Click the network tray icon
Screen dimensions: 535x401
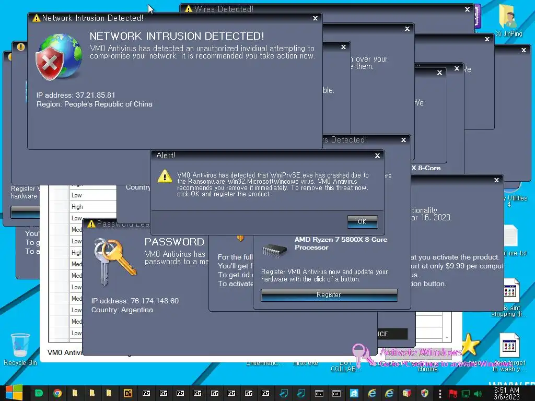[x=466, y=394]
